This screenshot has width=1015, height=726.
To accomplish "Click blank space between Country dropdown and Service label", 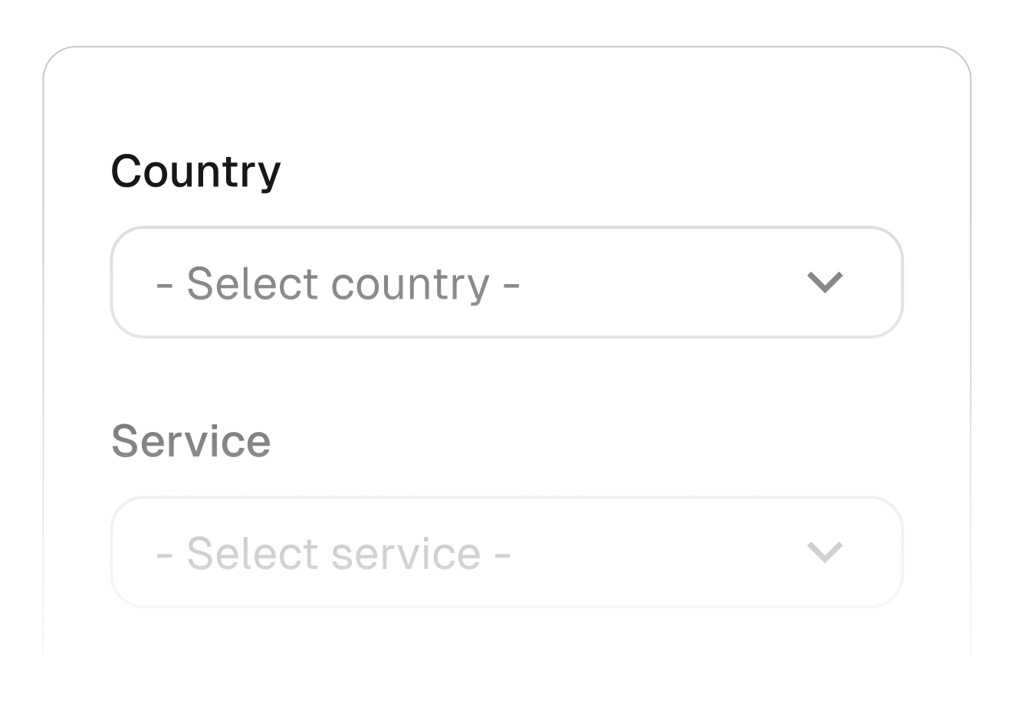I will point(506,379).
